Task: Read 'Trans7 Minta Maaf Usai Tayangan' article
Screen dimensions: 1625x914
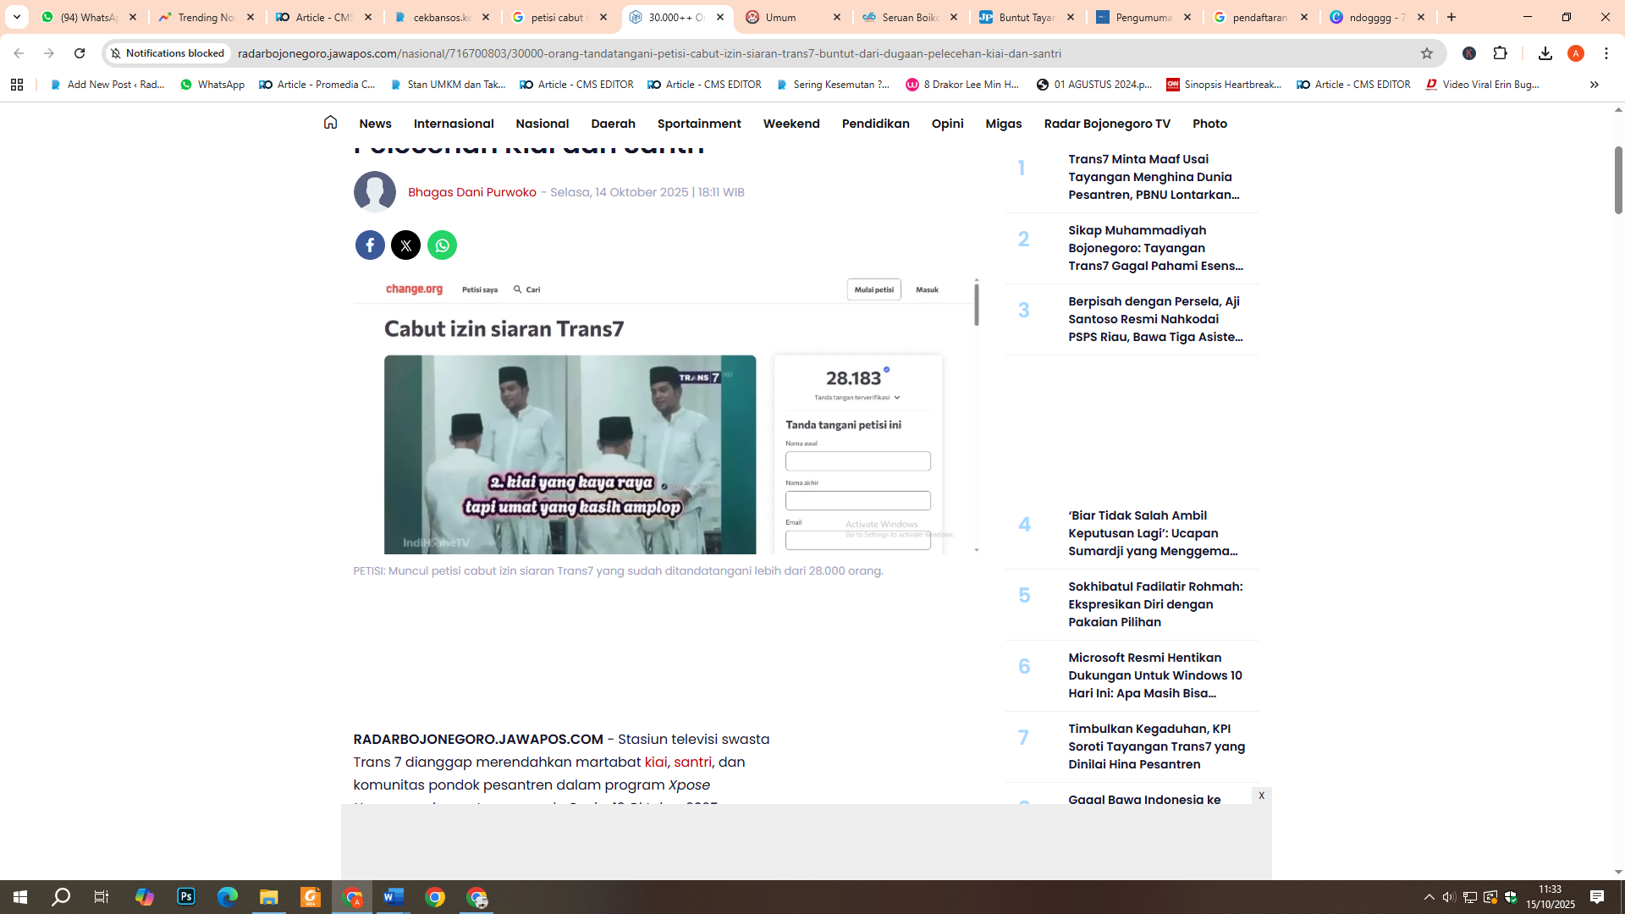Action: pyautogui.click(x=1154, y=177)
